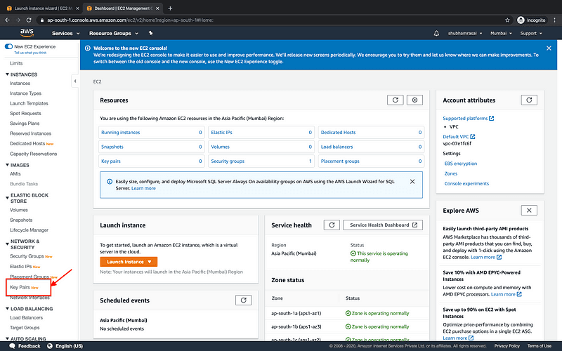Refresh the Account attributes panel

(529, 100)
